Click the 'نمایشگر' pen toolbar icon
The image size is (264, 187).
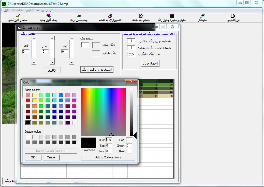(x=202, y=16)
